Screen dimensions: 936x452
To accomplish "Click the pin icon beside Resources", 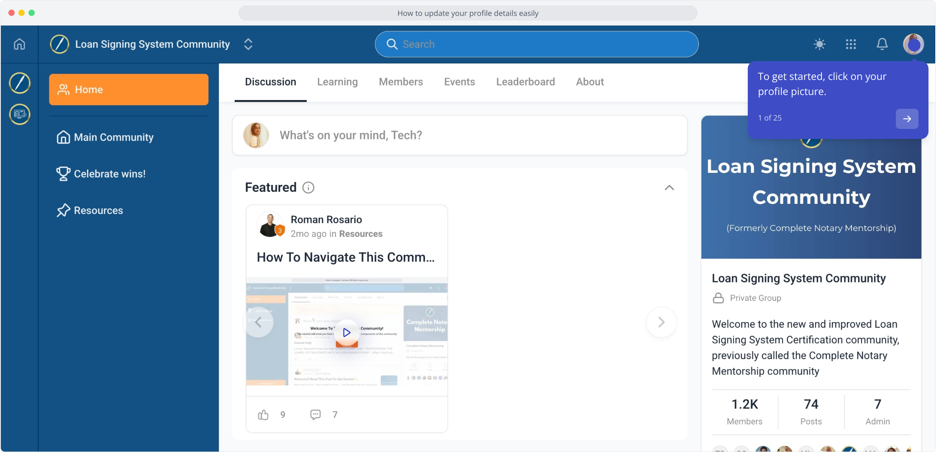I will click(63, 210).
